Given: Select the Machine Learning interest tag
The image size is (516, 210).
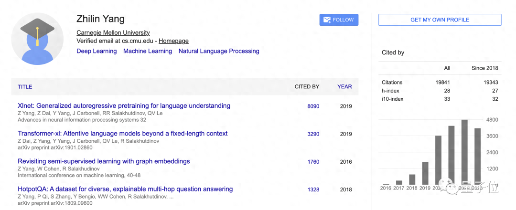Looking at the screenshot, I should click(147, 51).
